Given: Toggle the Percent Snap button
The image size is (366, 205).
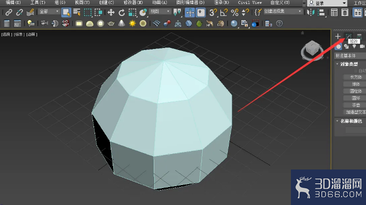Looking at the screenshot, I should coord(234,12).
